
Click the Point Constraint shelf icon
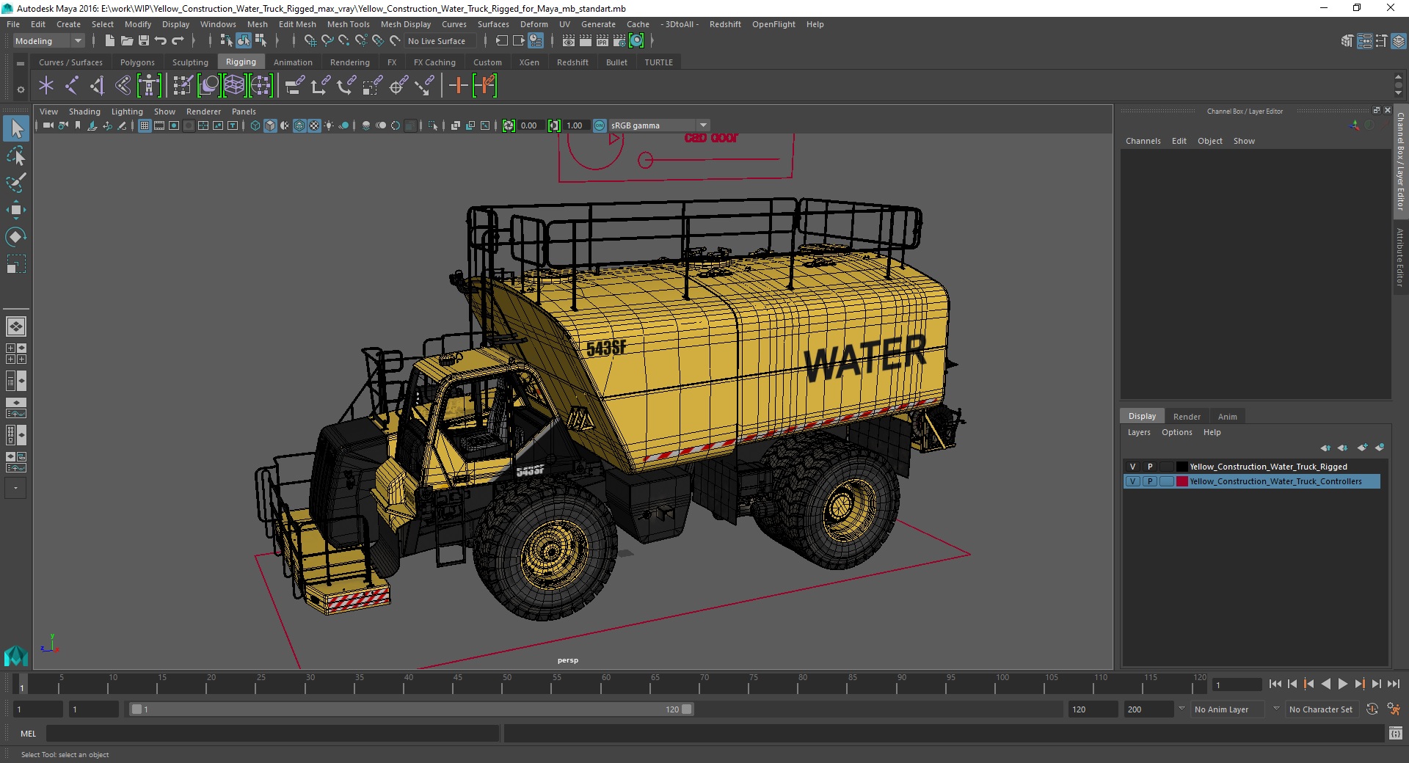[321, 86]
